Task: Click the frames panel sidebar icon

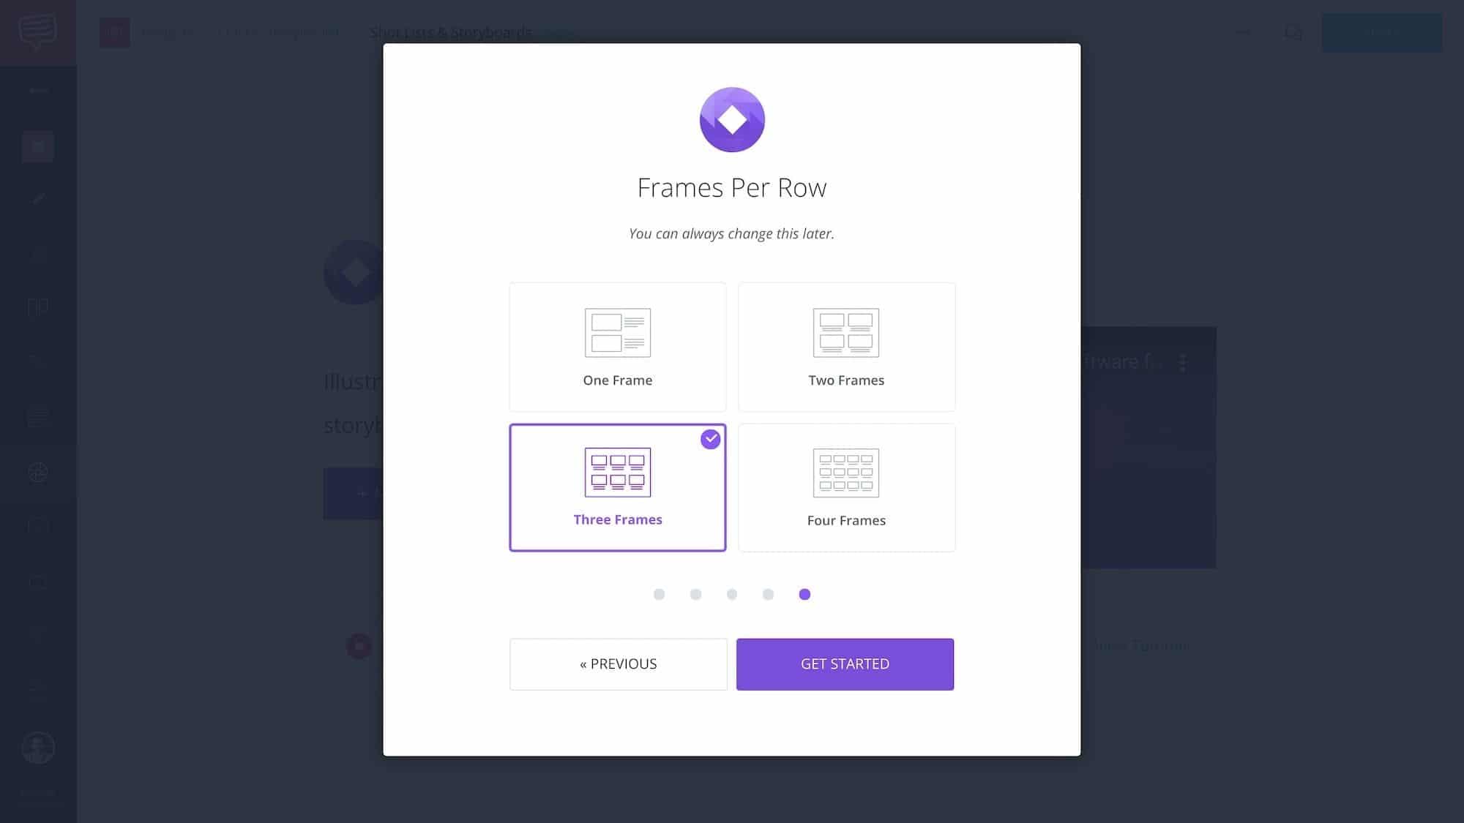Action: [x=38, y=307]
